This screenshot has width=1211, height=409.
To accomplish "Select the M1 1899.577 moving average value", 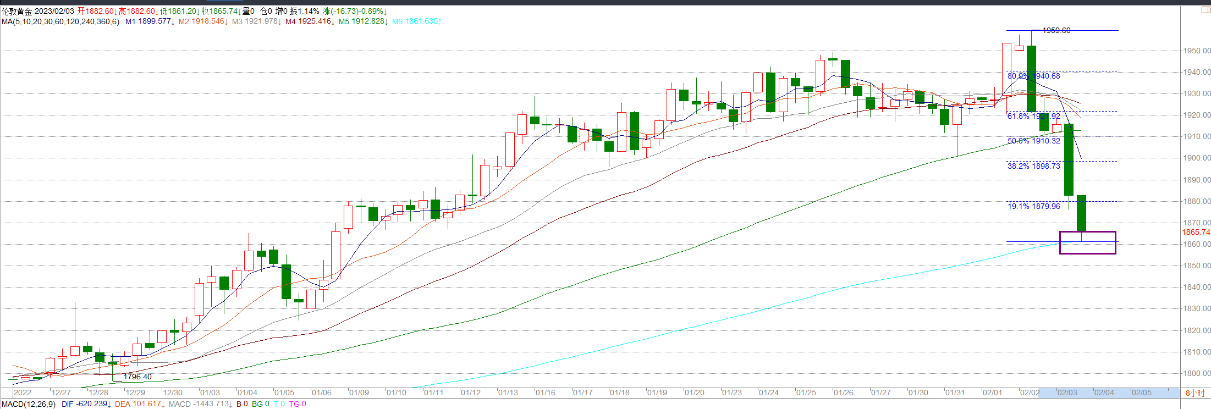I will [150, 21].
